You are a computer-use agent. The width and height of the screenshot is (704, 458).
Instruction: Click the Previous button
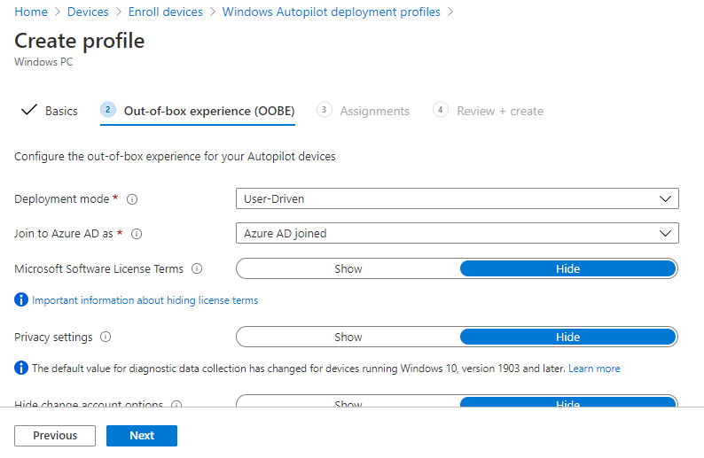(x=55, y=436)
